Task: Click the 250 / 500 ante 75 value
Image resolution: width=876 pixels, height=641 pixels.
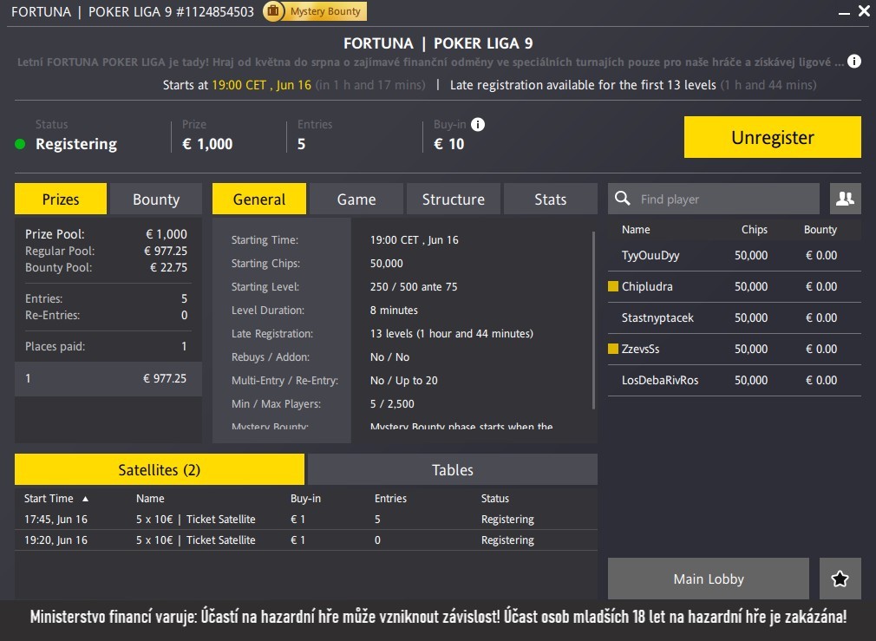Action: [x=414, y=287]
